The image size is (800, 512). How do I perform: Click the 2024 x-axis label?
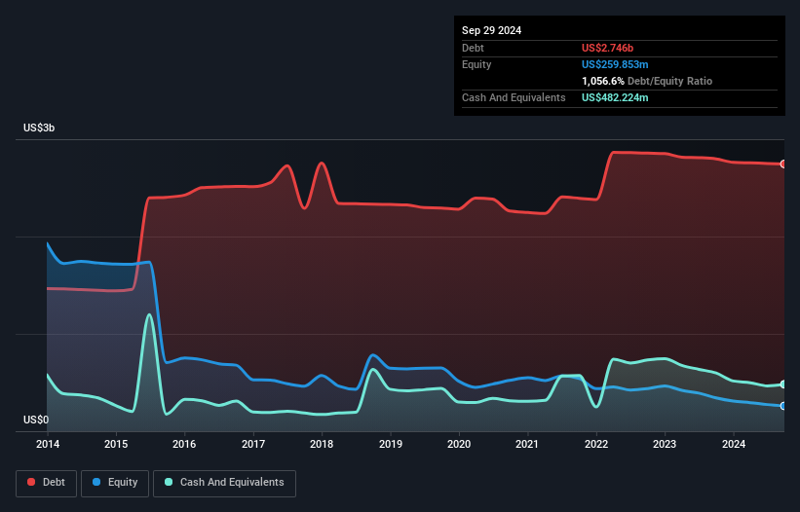click(733, 444)
